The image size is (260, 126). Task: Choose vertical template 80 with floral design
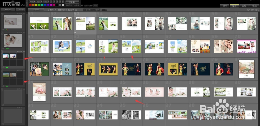click(x=246, y=69)
